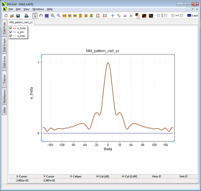
Task: Click the red e_theta legend line swatch
Action: [15, 28]
